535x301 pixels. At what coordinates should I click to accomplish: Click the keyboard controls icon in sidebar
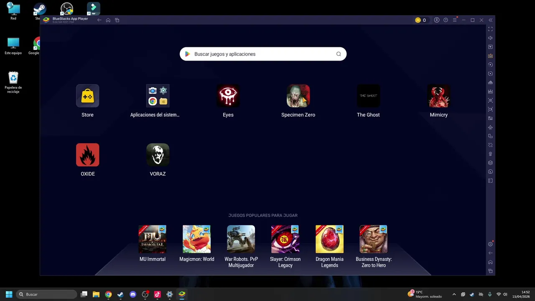pos(490,56)
